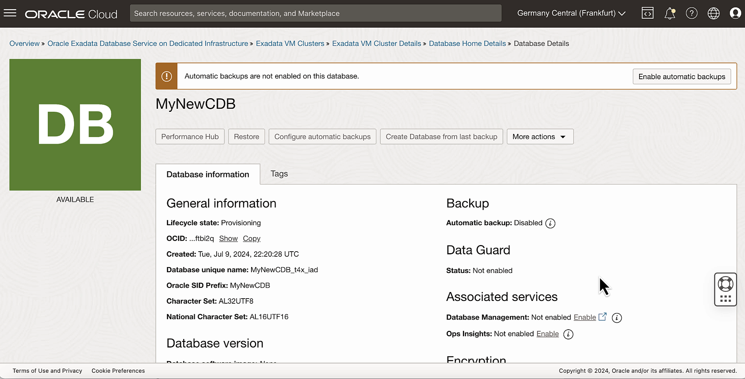The image size is (745, 379).
Task: Open the notifications bell
Action: tap(670, 13)
